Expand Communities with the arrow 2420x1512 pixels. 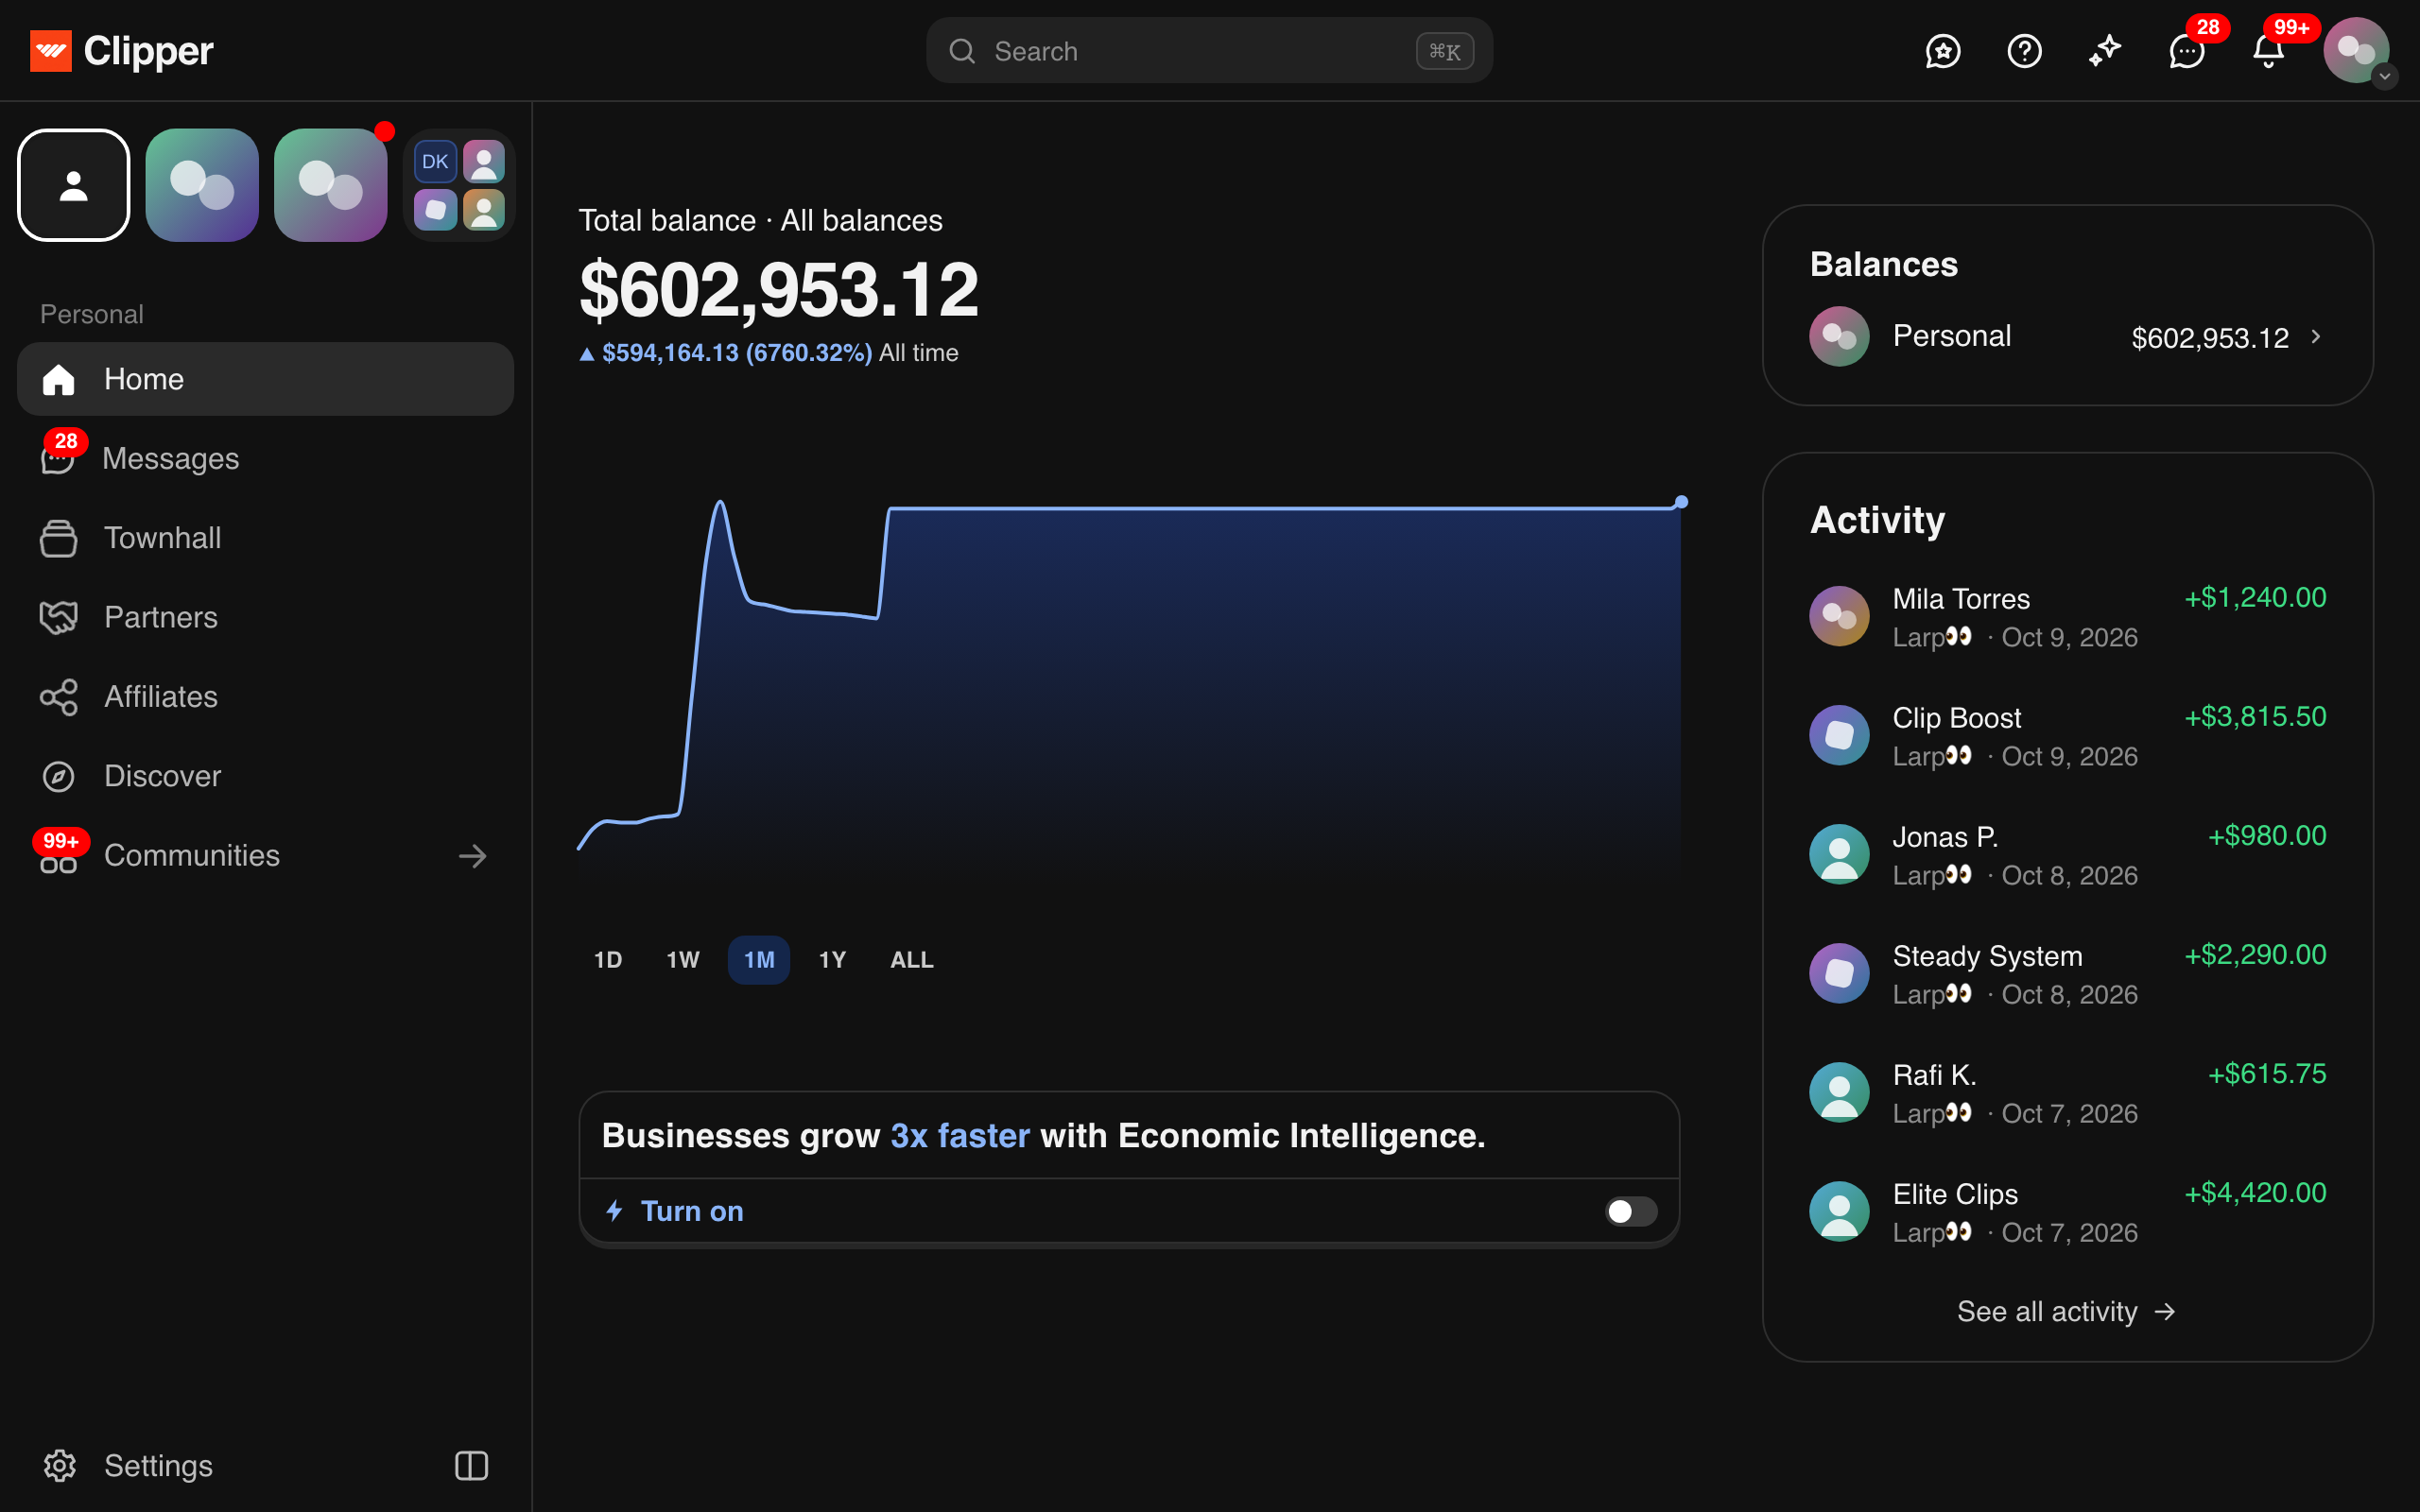(472, 856)
